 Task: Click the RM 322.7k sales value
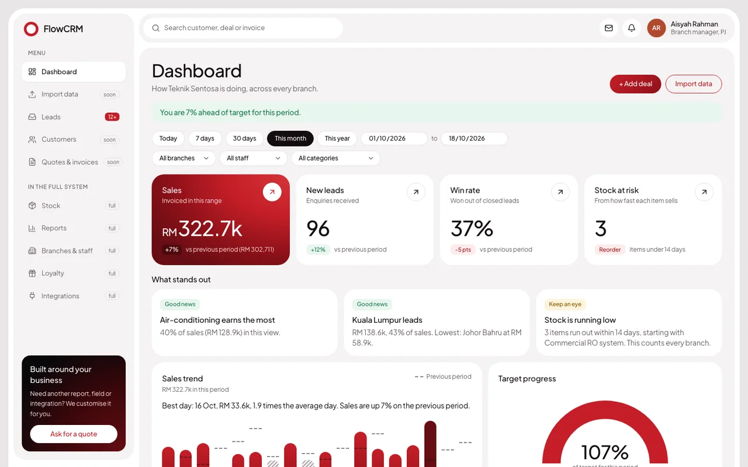tap(202, 229)
